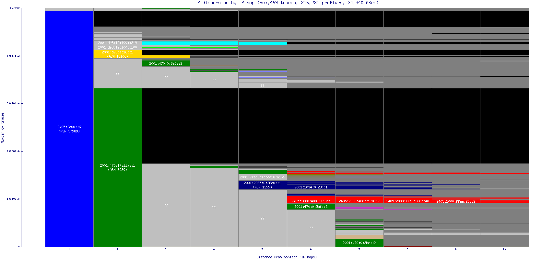Select the navy 2001:2035:0:26c0::1 ASN 1299 block

(263, 185)
